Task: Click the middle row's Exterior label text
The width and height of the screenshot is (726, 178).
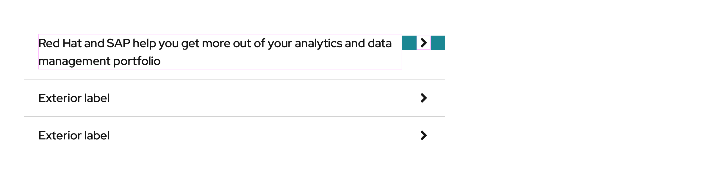Action: click(74, 98)
